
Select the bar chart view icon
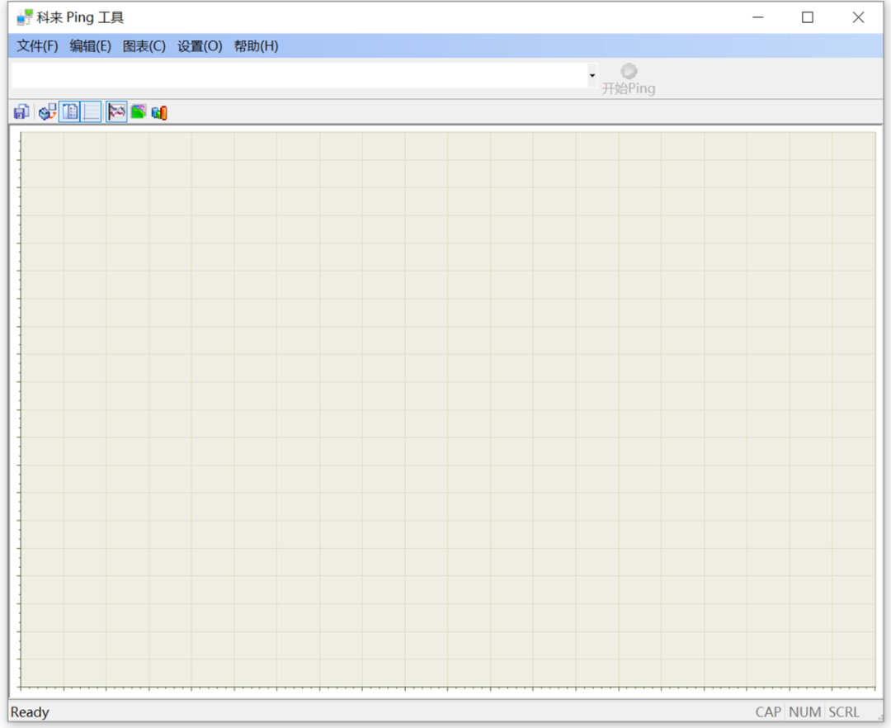click(159, 112)
